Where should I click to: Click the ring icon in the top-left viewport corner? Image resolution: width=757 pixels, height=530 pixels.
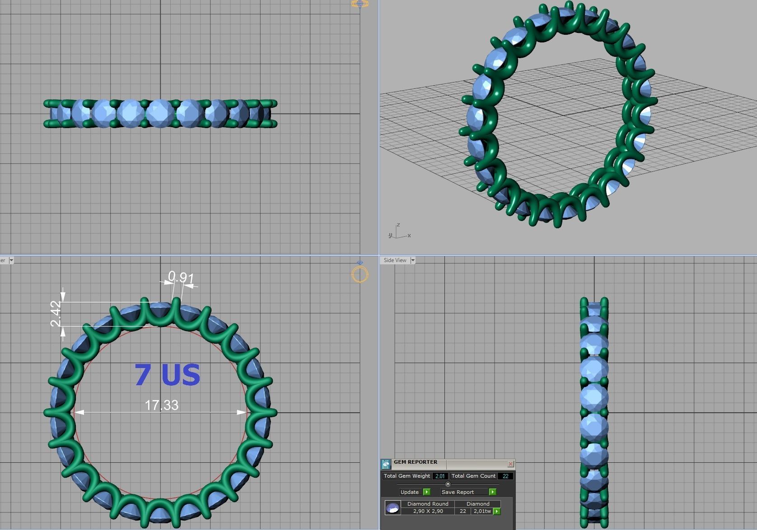(x=360, y=4)
